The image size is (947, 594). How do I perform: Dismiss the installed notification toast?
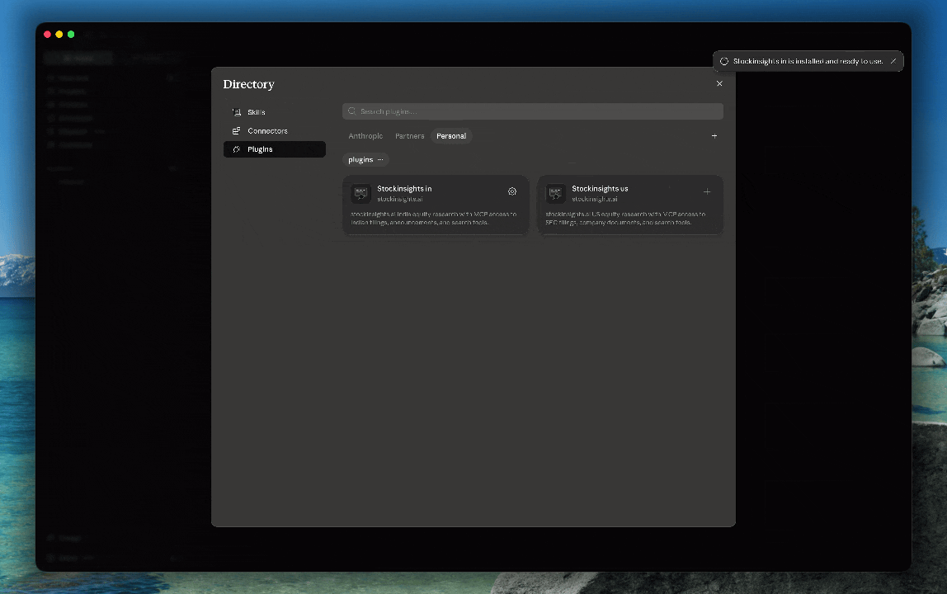pyautogui.click(x=893, y=61)
